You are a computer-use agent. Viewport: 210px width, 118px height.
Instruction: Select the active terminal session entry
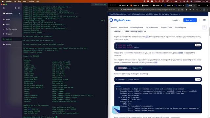pyautogui.click(x=11, y=39)
